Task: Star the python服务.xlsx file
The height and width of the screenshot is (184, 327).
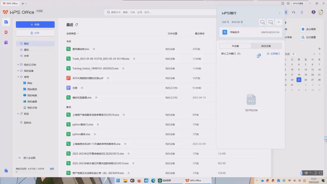Action: point(95,134)
